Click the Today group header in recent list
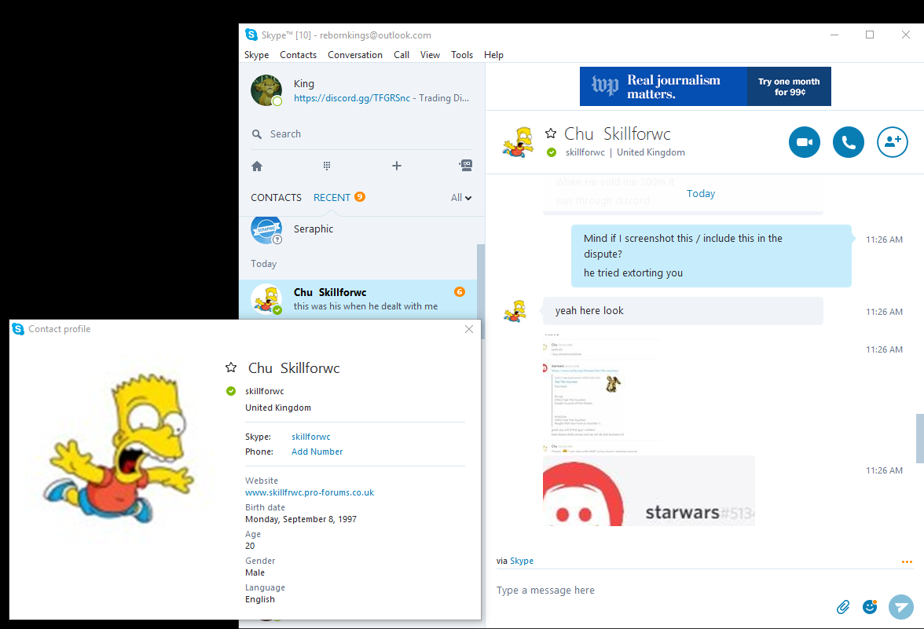Image resolution: width=924 pixels, height=629 pixels. click(263, 264)
